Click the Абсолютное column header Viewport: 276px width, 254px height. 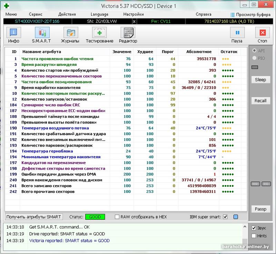(x=199, y=52)
